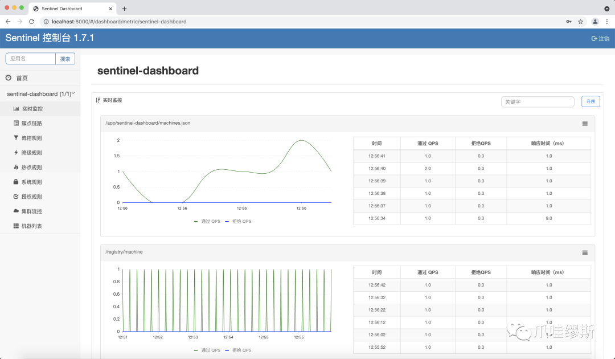Click the 12:56:42 time cell in /registry/machine table

pyautogui.click(x=376, y=285)
